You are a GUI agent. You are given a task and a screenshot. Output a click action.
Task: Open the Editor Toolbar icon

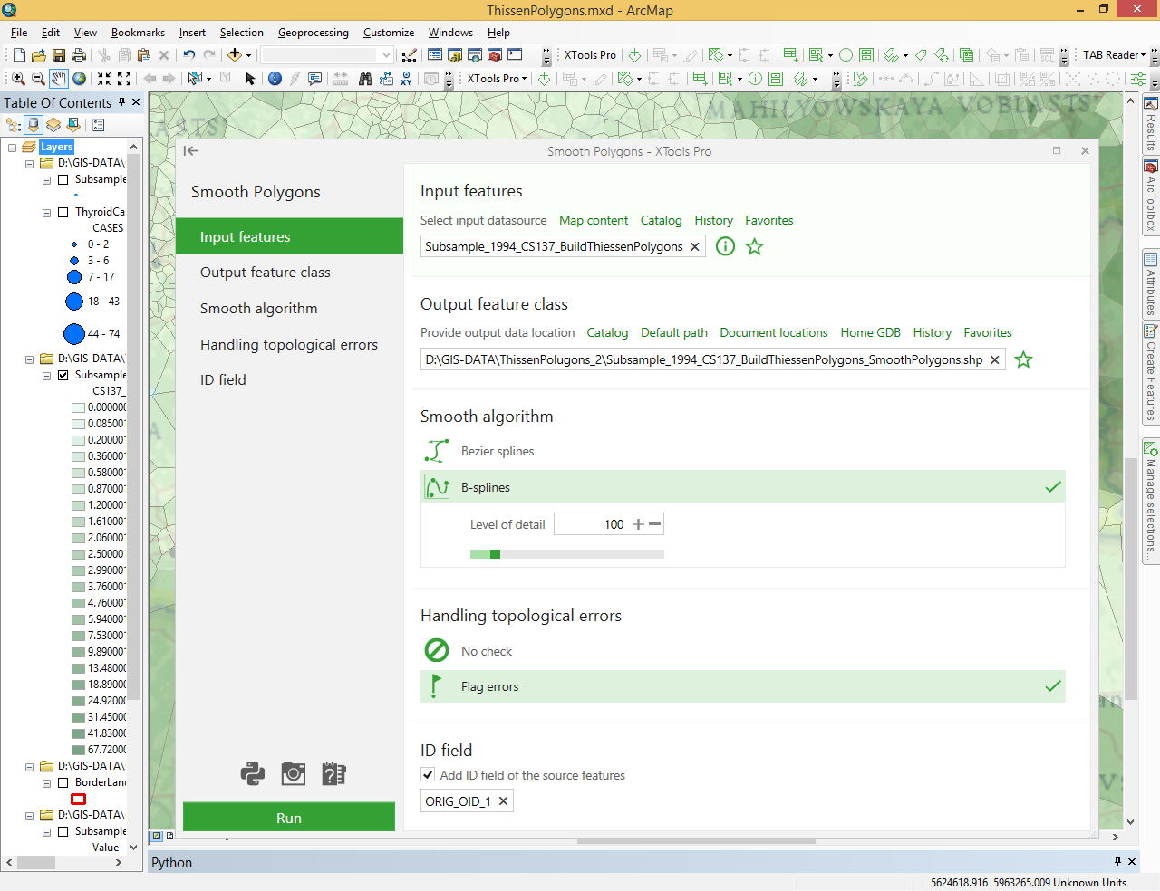[409, 55]
